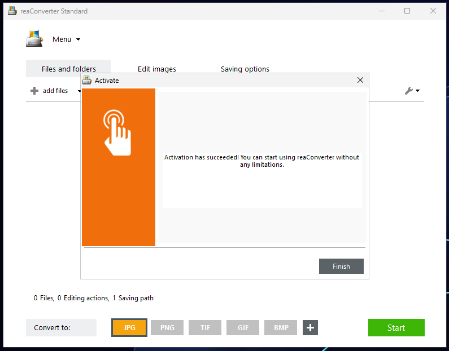Select PNG as output format
Image resolution: width=449 pixels, height=351 pixels.
pyautogui.click(x=167, y=327)
